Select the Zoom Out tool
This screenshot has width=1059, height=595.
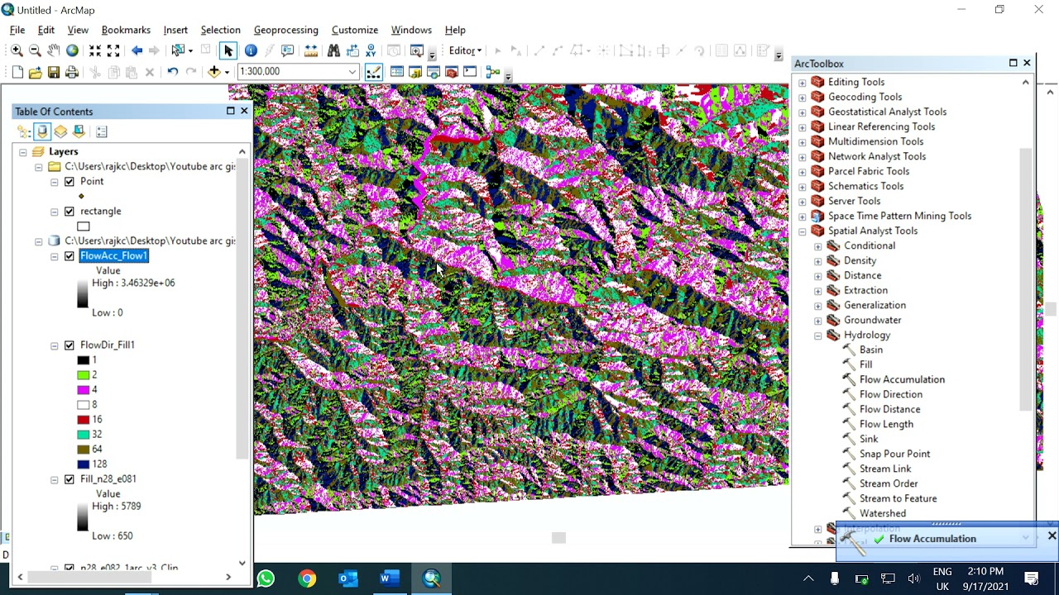click(35, 50)
